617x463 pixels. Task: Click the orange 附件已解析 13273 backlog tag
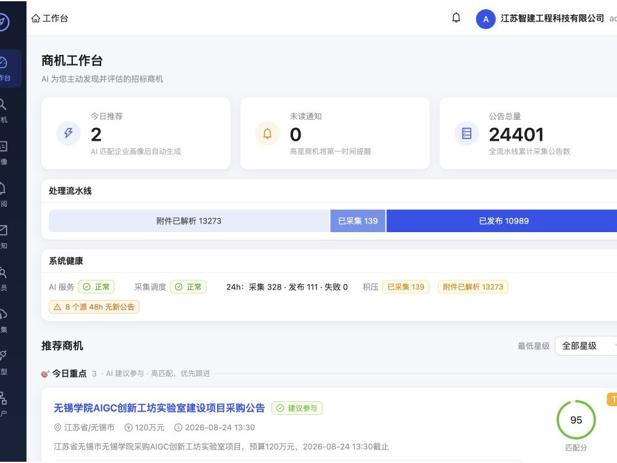click(473, 287)
